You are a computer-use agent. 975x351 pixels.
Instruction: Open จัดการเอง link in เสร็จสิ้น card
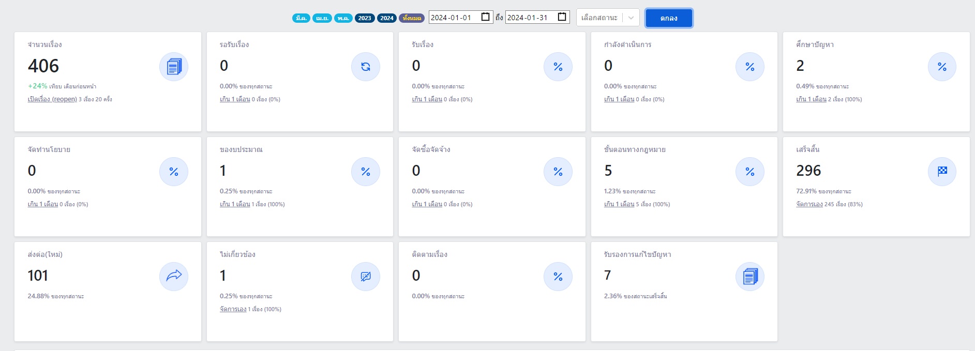tap(809, 204)
